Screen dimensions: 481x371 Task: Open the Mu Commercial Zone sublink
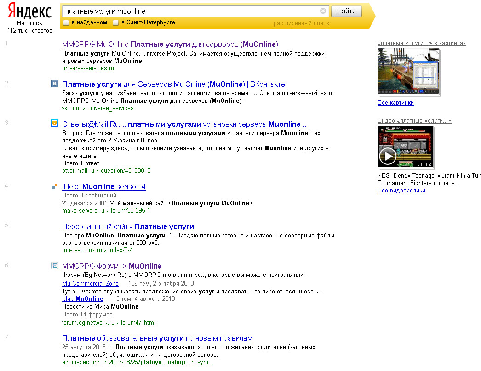point(90,283)
